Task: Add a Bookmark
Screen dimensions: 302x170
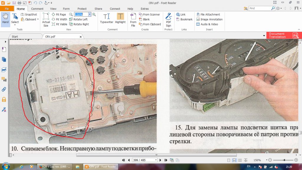Action: tap(184, 19)
